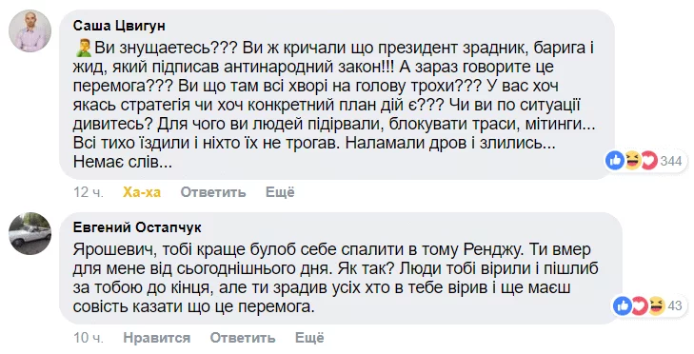Screen dimensions: 694x354
Task: Reply to Саша Цвигун's comment
Action: pos(213,192)
